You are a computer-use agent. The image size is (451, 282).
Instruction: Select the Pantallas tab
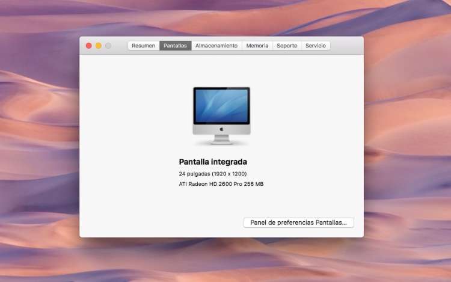(175, 46)
